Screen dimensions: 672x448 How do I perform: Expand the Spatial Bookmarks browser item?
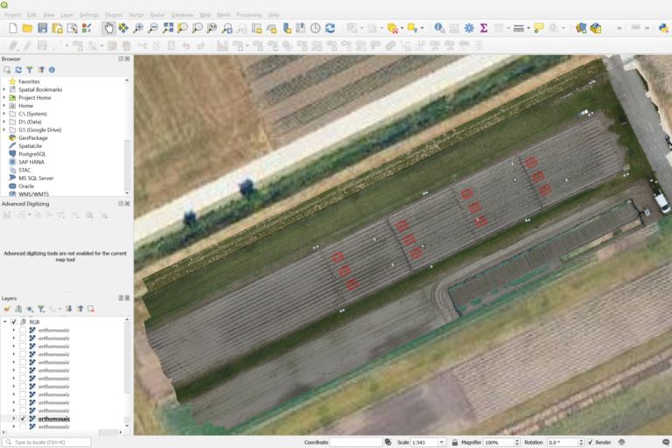click(4, 89)
